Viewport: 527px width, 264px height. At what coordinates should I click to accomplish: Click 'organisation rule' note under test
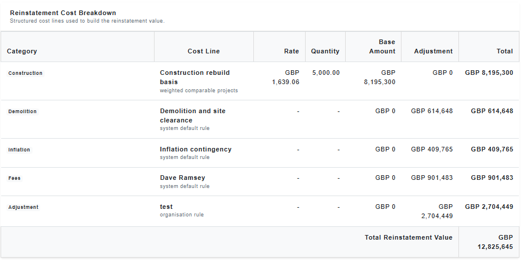[182, 215]
